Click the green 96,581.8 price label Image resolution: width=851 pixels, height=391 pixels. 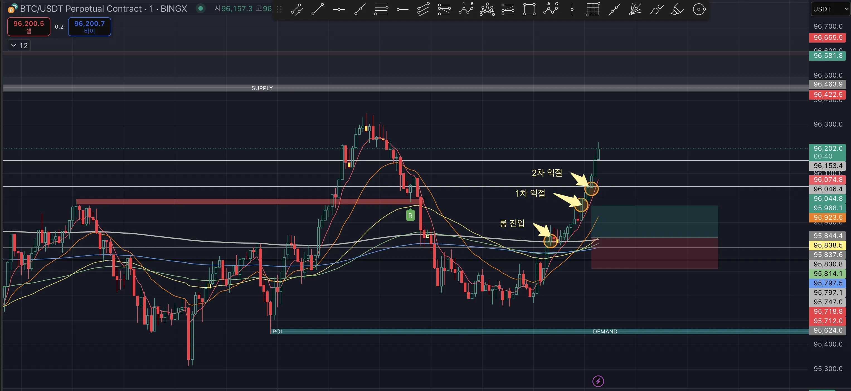(x=827, y=56)
